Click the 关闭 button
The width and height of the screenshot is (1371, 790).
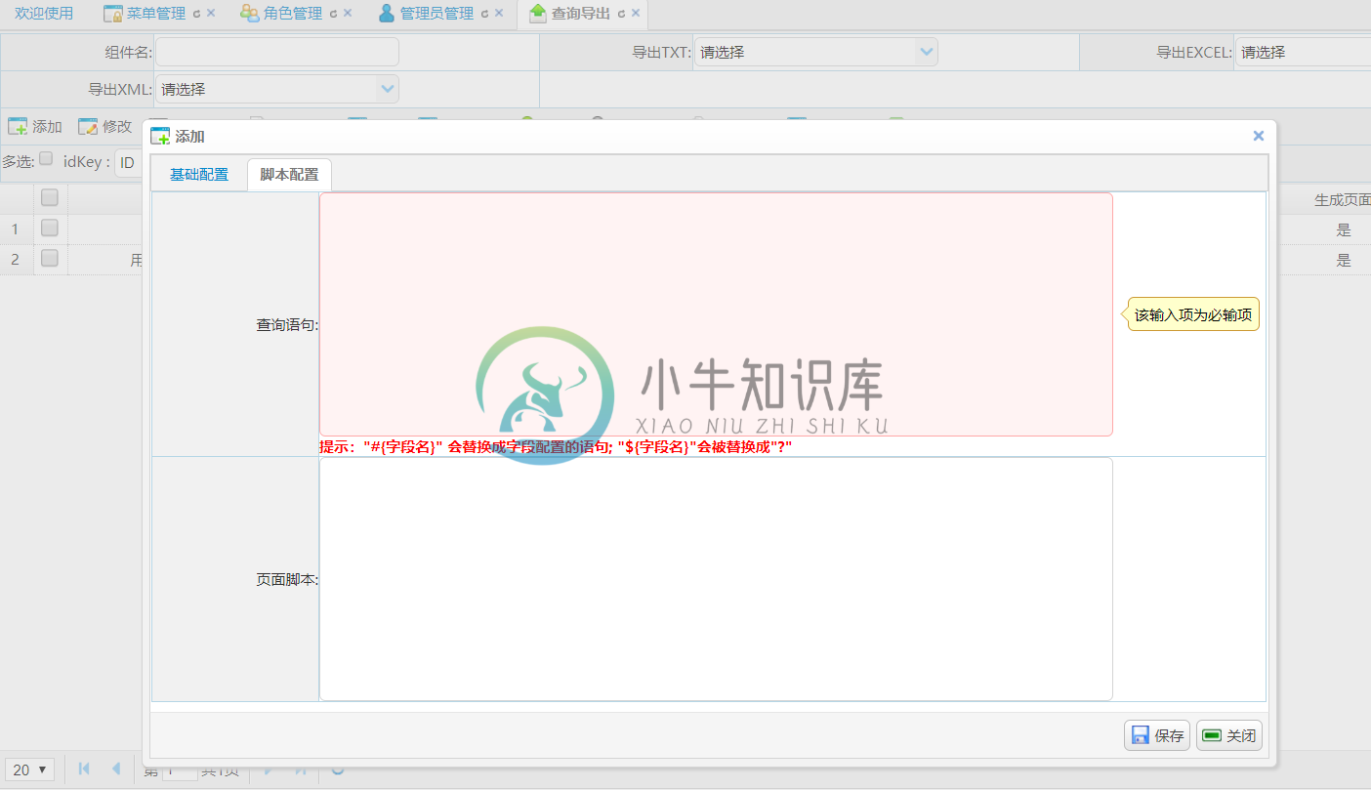pos(1229,735)
